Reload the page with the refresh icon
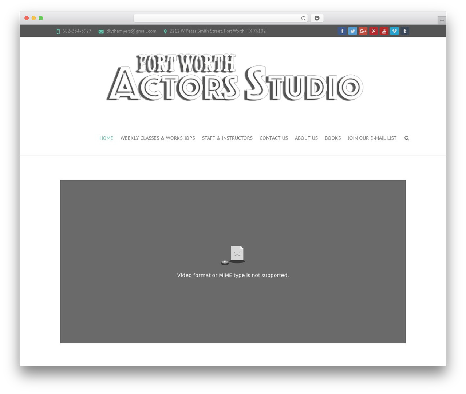This screenshot has width=466, height=394. pos(303,18)
